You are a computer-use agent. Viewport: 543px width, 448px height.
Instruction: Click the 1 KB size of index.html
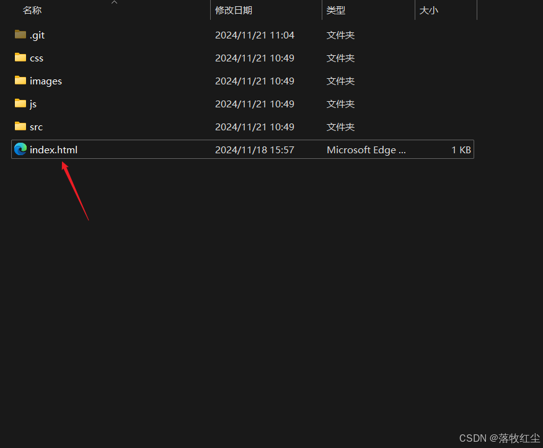pyautogui.click(x=461, y=150)
